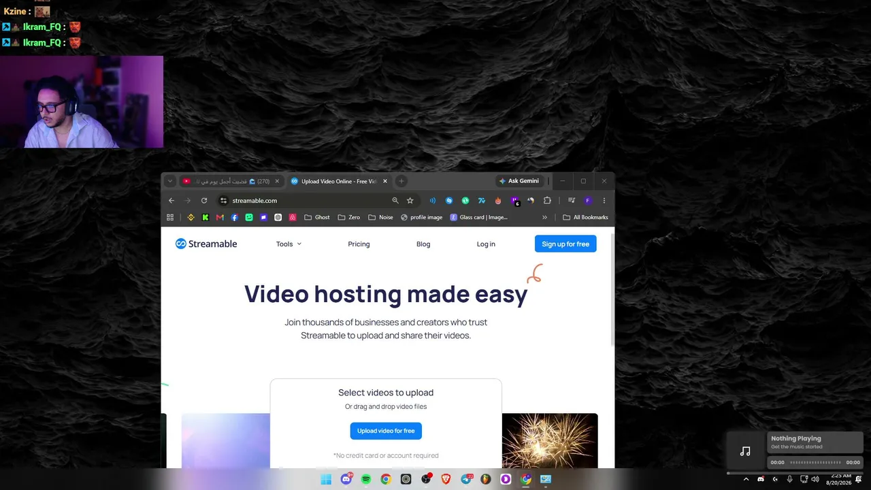Open the Pricing page
This screenshot has height=490, width=871.
point(359,244)
